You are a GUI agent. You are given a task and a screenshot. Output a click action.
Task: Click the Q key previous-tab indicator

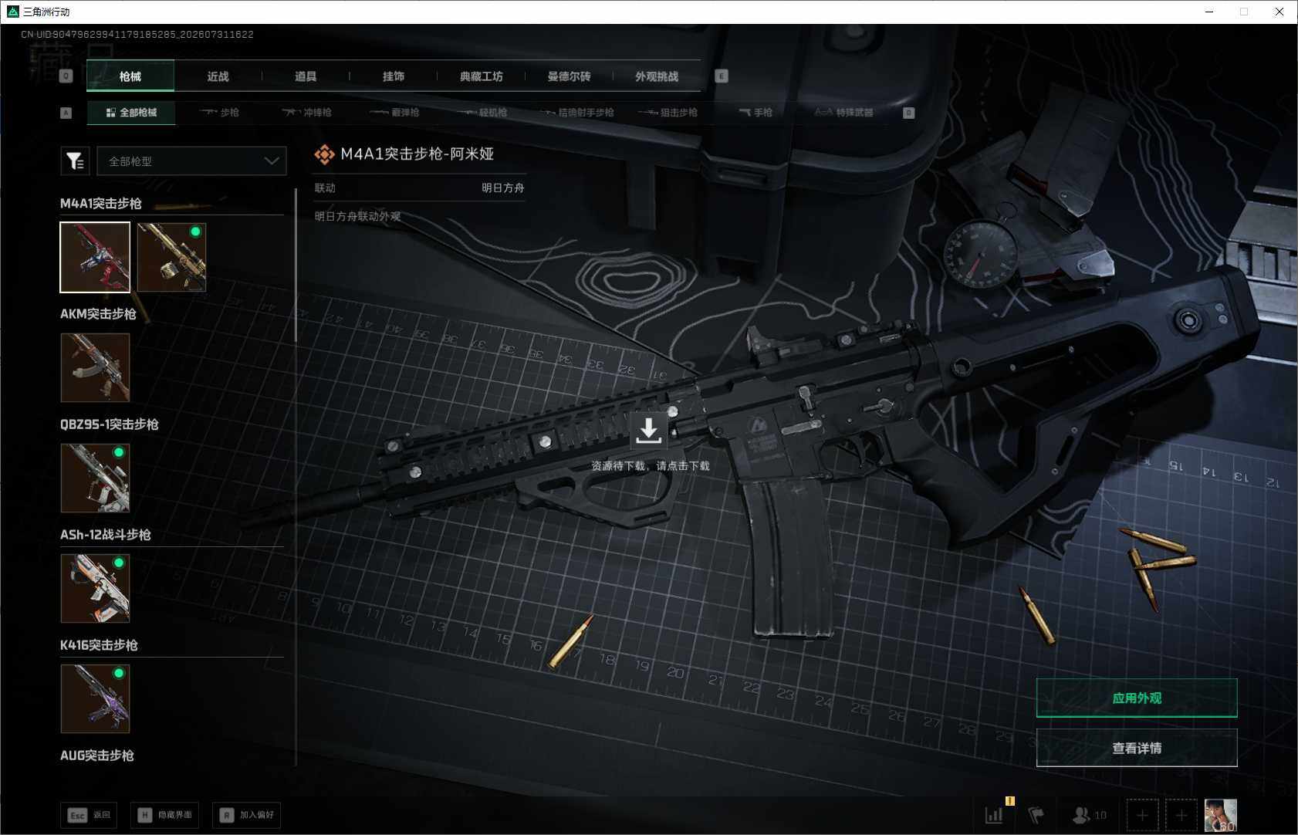(x=66, y=76)
